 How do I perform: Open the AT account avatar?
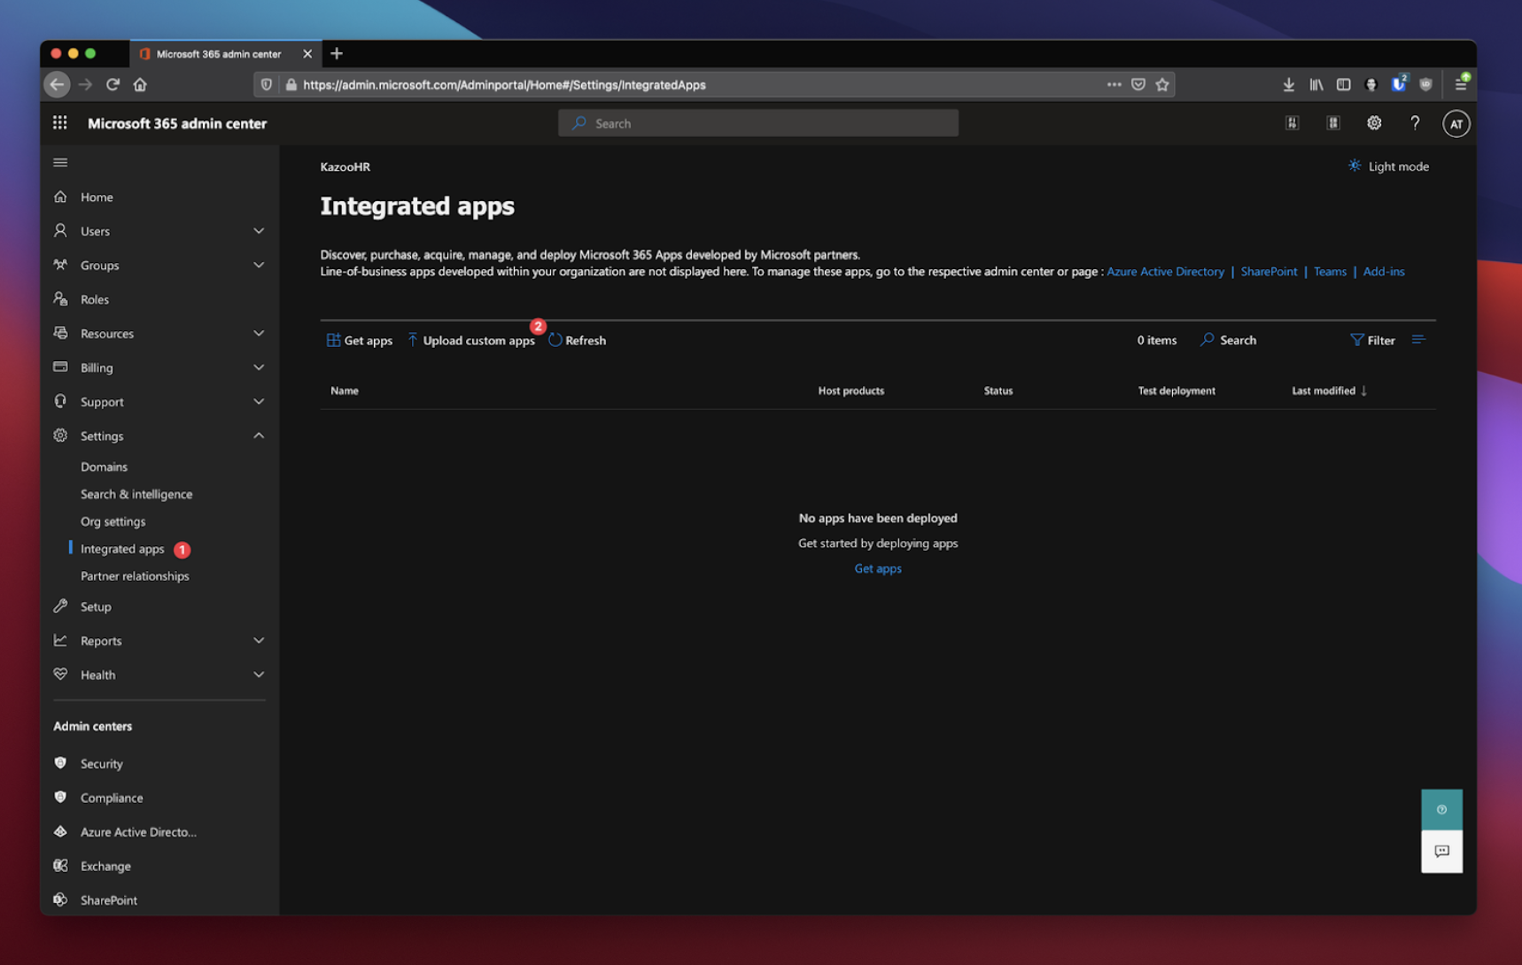pos(1456,124)
